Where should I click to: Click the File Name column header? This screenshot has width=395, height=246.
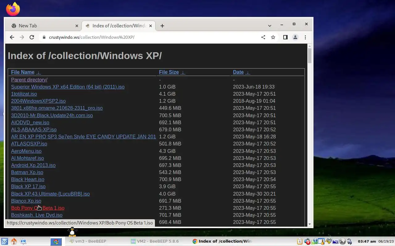point(23,72)
